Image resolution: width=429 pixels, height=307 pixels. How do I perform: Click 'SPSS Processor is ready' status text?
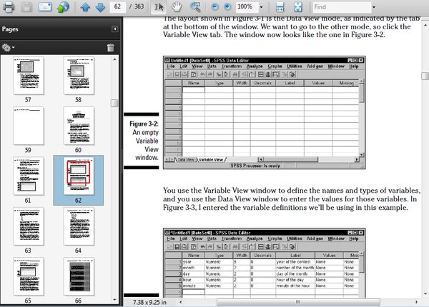[255, 166]
